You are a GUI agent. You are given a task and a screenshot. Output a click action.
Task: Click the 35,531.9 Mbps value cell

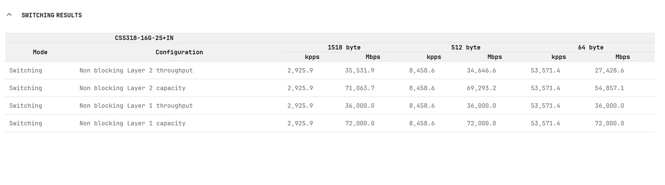click(x=360, y=70)
